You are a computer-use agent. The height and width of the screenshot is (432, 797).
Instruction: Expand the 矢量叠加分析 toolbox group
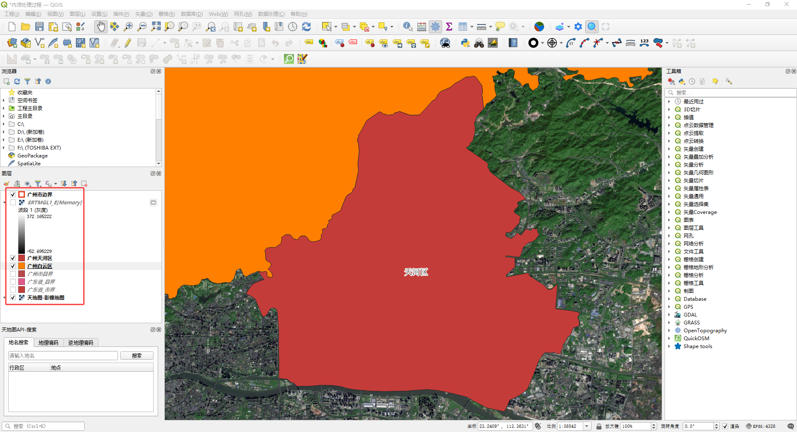[x=669, y=157]
